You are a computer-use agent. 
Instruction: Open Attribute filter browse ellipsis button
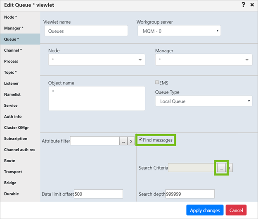pos(123,141)
